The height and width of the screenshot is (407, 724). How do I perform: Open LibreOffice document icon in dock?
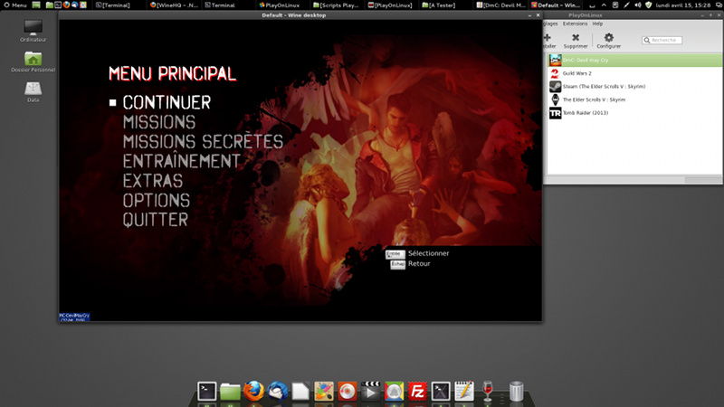[x=300, y=392]
